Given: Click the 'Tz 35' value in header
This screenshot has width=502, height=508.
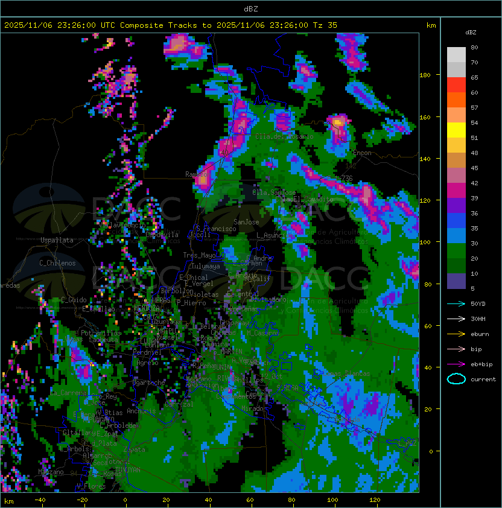Looking at the screenshot, I should tap(325, 25).
